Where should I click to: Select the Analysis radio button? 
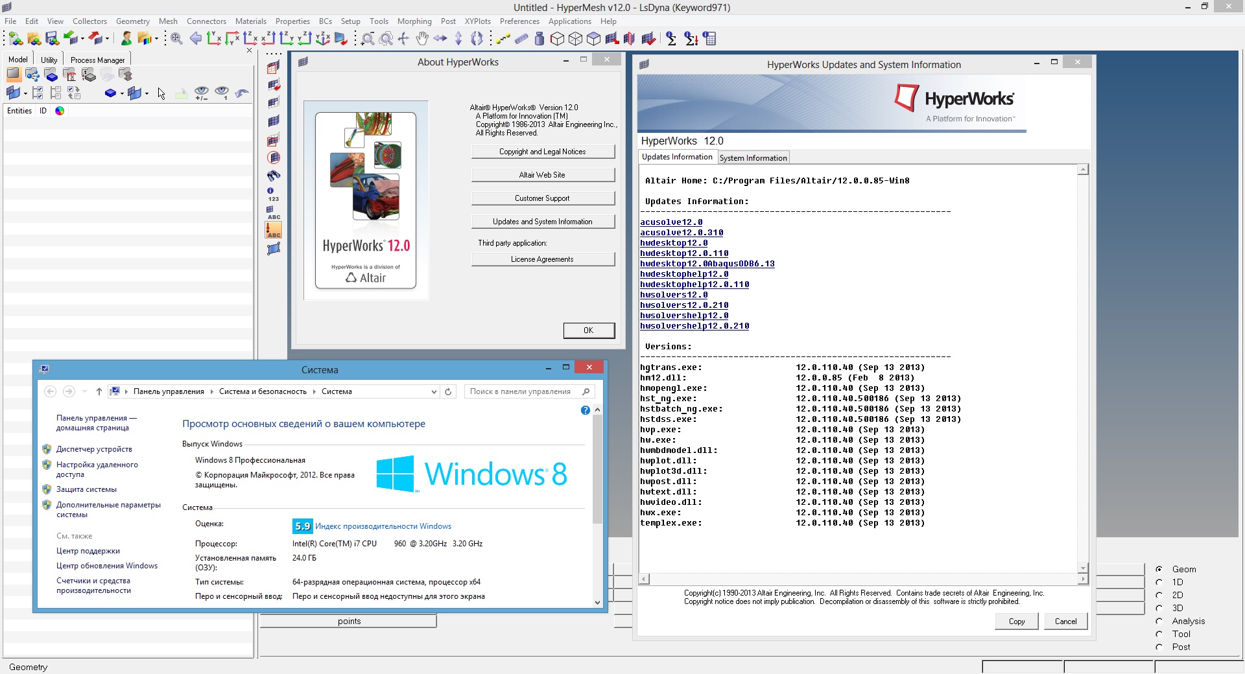[1159, 621]
